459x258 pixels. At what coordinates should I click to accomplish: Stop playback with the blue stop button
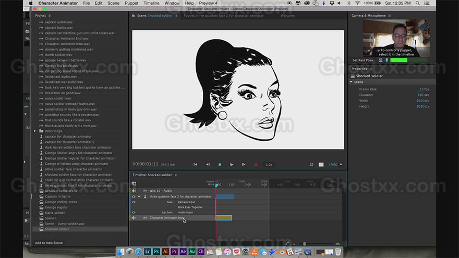(x=220, y=165)
